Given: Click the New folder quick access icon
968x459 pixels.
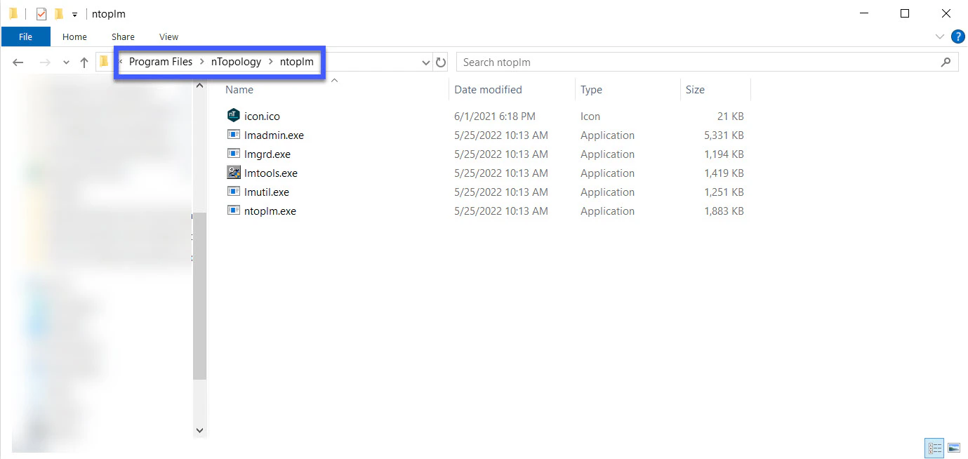Looking at the screenshot, I should click(59, 13).
